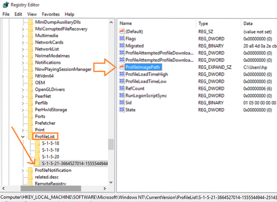Click the (Default) string value icon

122,31
